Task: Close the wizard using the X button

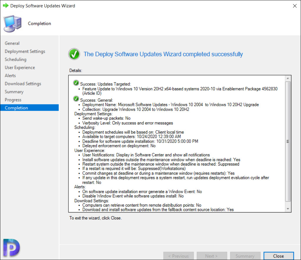Action: 295,6
